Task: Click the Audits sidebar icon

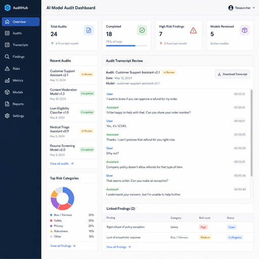Action: [x=7, y=33]
